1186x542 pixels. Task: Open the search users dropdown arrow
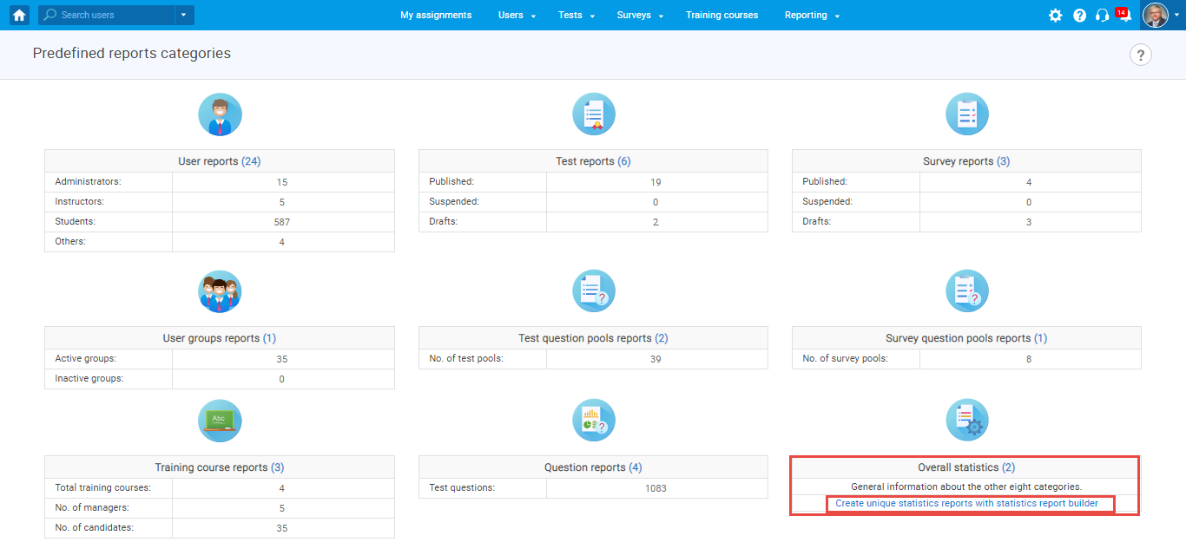[183, 15]
